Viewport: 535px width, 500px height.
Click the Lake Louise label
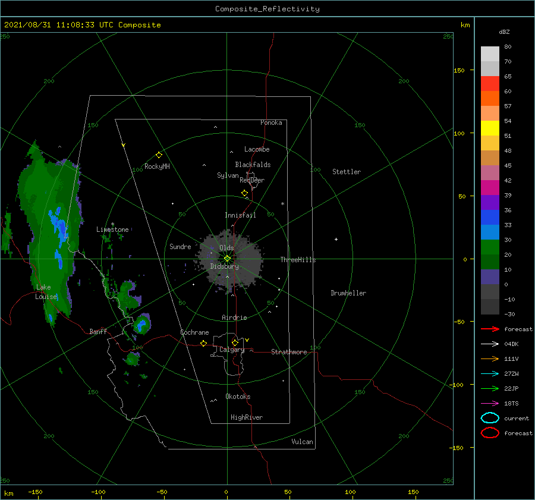pyautogui.click(x=46, y=292)
